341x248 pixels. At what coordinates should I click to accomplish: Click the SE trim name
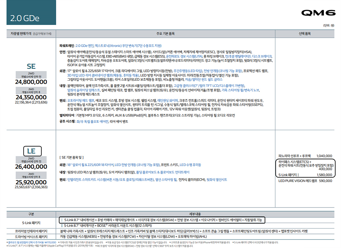31,66
